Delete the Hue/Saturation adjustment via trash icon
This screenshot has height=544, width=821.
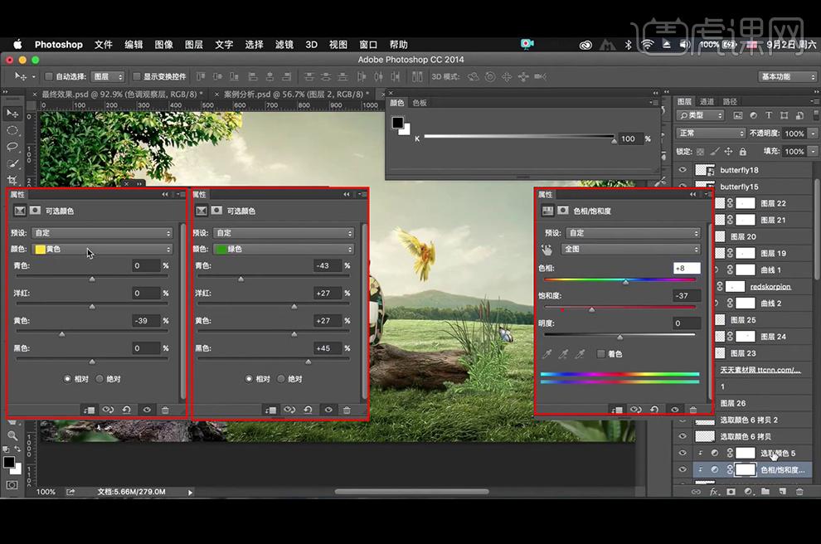pos(693,410)
